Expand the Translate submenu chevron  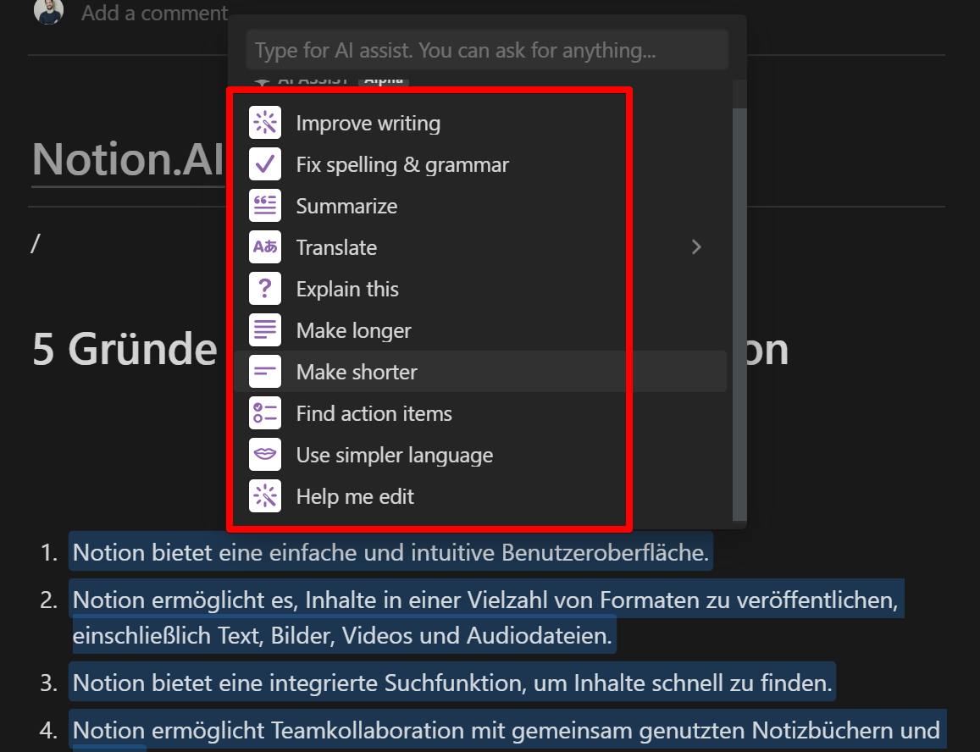point(696,247)
